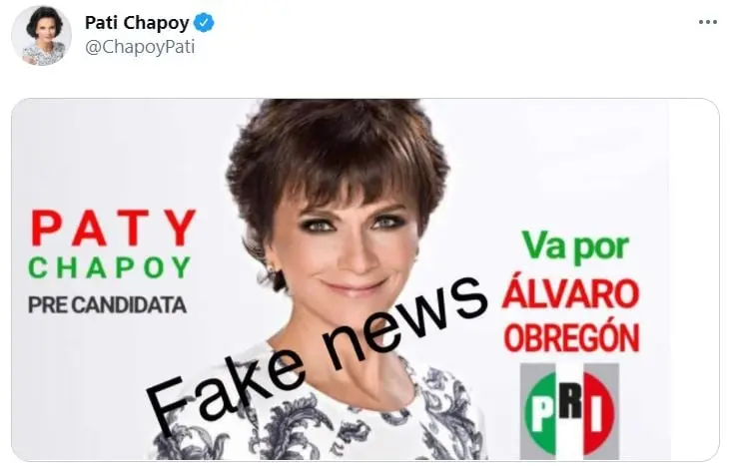
Task: Click the PRI party logo in image
Action: tap(570, 411)
